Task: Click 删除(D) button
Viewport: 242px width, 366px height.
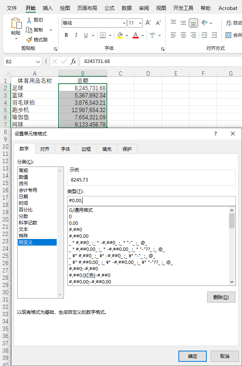Action: click(x=221, y=297)
